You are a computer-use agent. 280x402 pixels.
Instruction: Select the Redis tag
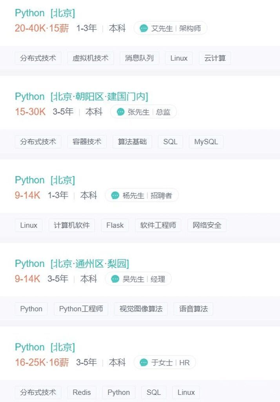82,393
